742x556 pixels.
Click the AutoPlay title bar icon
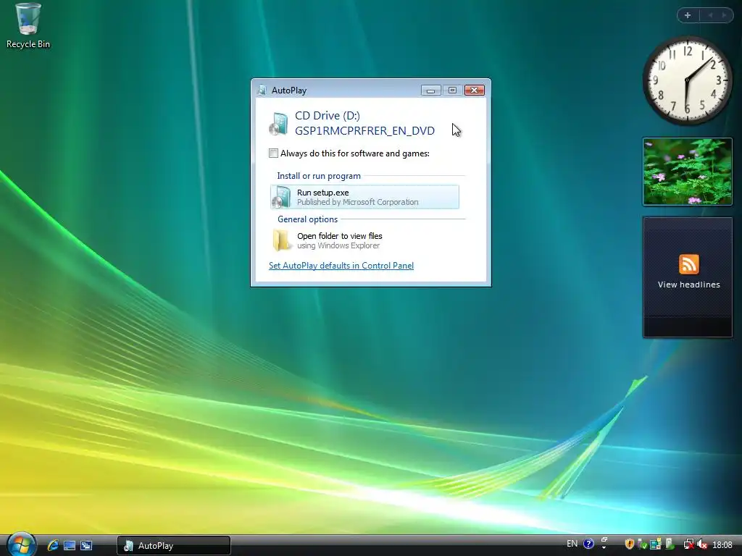click(262, 90)
